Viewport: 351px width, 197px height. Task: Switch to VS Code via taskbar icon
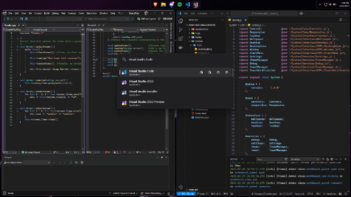point(188,4)
